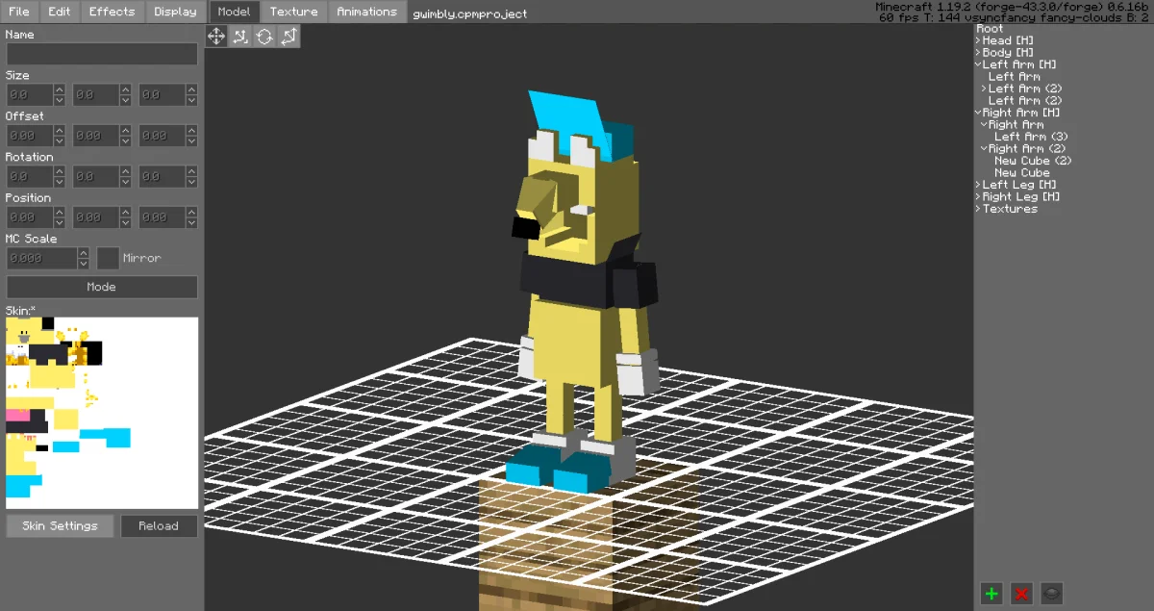
Task: Select the Right Leg [H] tree item
Action: click(x=1021, y=196)
